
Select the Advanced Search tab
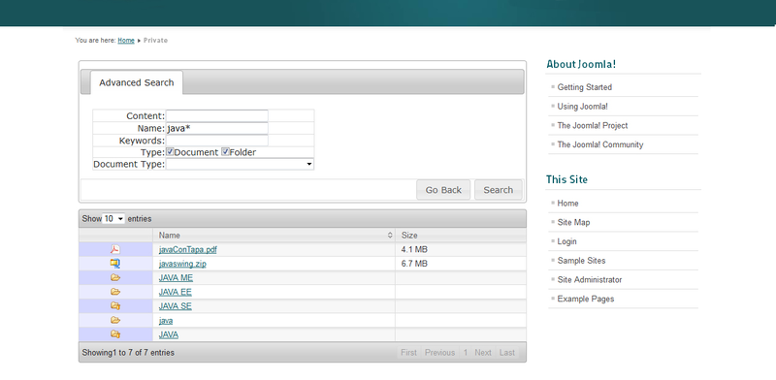(x=136, y=82)
